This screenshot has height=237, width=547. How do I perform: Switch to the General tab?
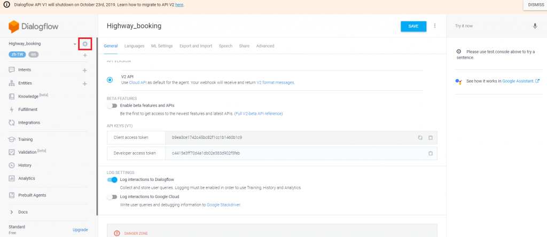pos(111,46)
